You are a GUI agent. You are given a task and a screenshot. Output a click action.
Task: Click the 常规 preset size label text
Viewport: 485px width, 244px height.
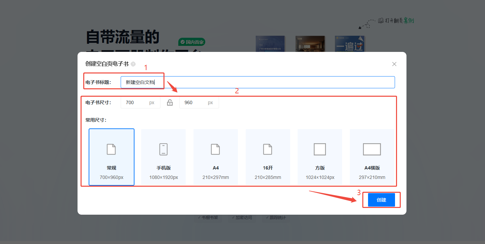[x=112, y=168]
